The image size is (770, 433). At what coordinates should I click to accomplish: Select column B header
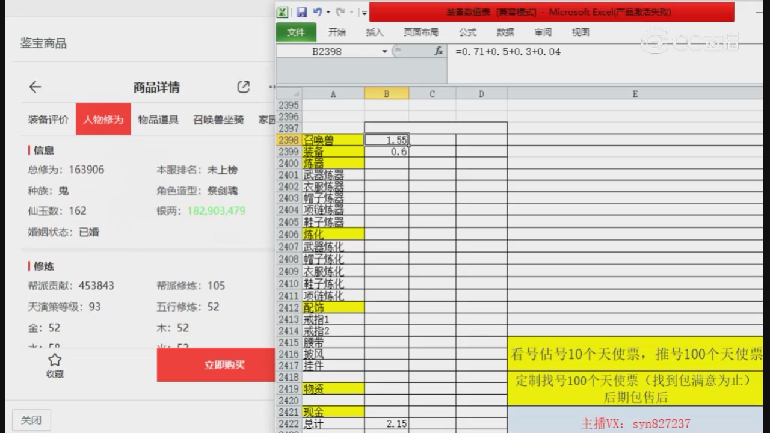point(387,94)
